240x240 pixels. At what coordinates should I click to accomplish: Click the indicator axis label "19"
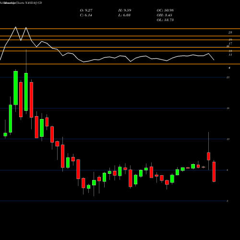[230, 40]
